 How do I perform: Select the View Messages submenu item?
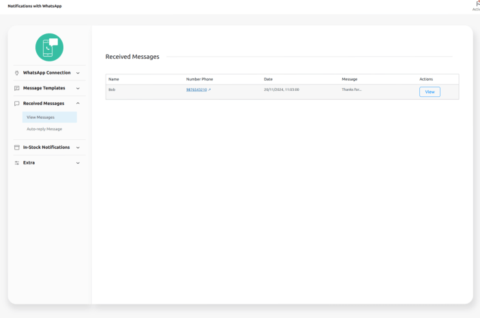pos(41,117)
